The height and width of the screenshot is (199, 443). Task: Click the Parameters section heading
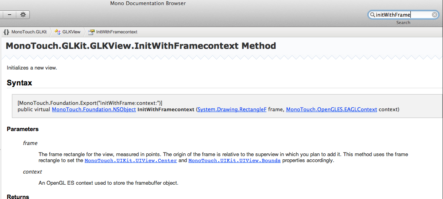point(23,129)
